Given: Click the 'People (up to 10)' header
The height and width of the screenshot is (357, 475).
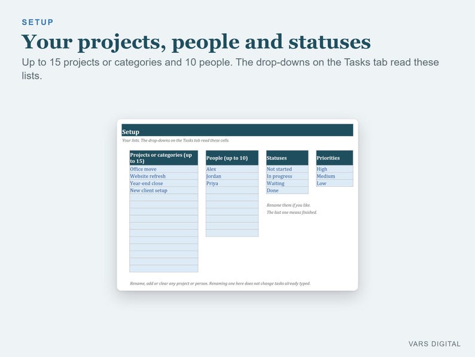Looking at the screenshot, I should [x=232, y=158].
